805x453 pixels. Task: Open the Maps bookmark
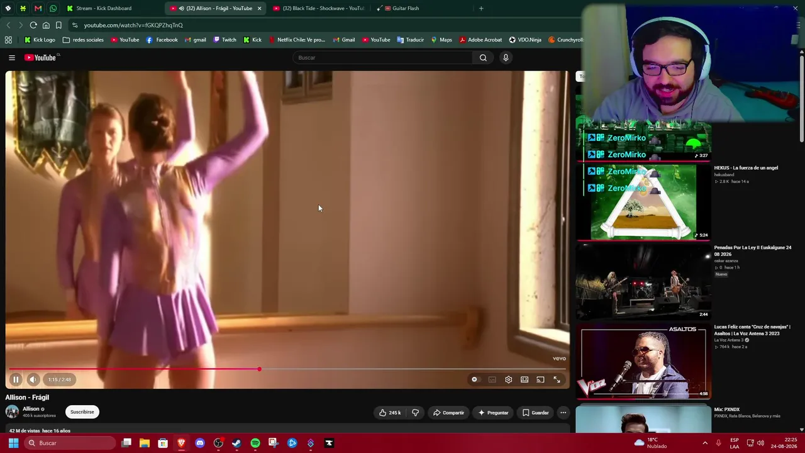pyautogui.click(x=441, y=40)
